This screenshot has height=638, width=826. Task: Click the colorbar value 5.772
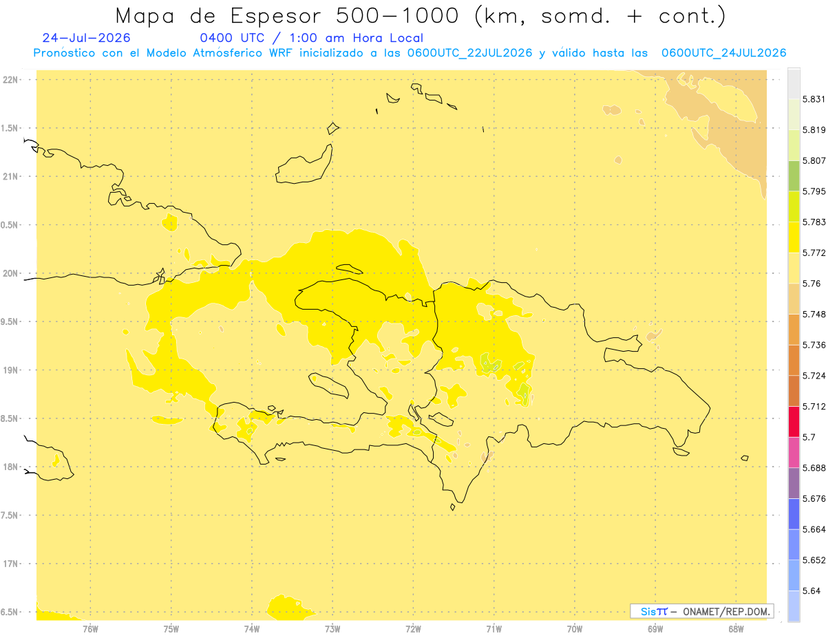click(x=814, y=253)
